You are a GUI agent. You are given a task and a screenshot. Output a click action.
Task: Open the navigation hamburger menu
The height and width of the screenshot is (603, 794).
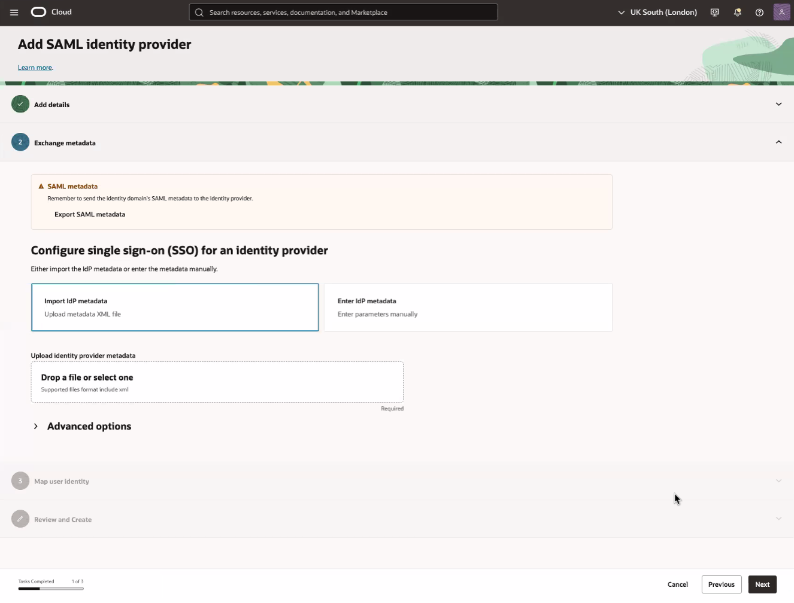14,12
